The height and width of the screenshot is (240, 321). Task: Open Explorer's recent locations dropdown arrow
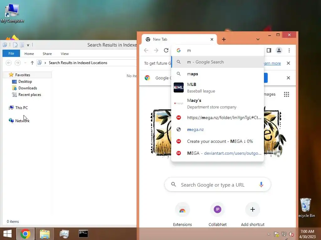(x=25, y=63)
